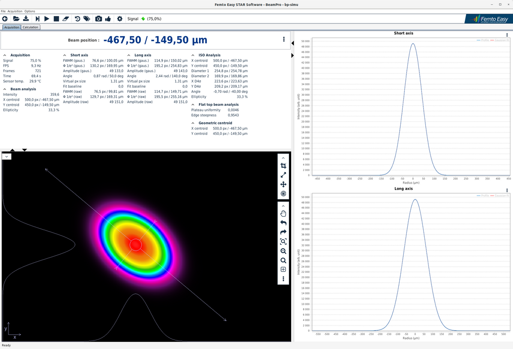Open the beam position three-dot menu
The height and width of the screenshot is (349, 513).
coord(284,40)
